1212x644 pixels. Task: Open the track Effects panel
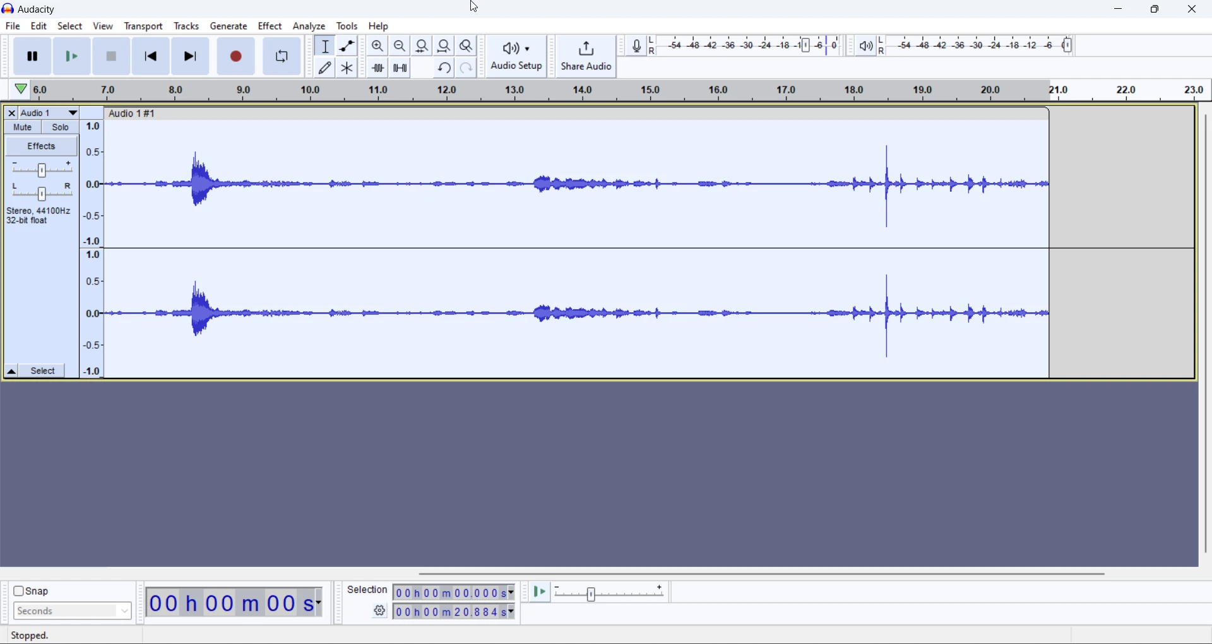pyautogui.click(x=42, y=146)
